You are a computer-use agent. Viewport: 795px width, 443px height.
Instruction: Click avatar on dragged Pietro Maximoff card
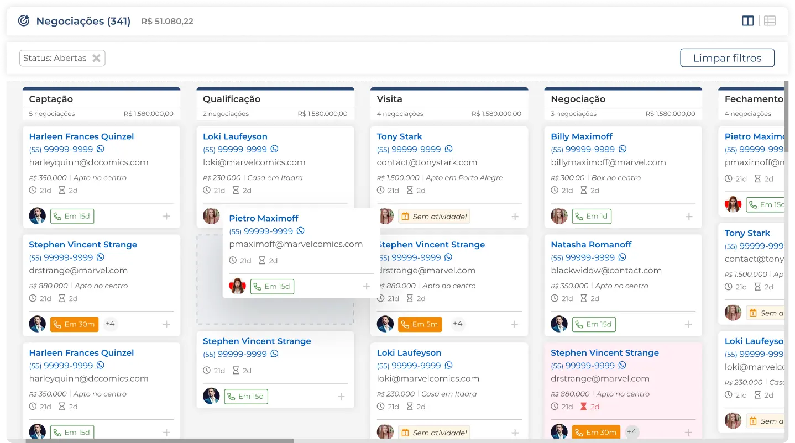pos(237,286)
